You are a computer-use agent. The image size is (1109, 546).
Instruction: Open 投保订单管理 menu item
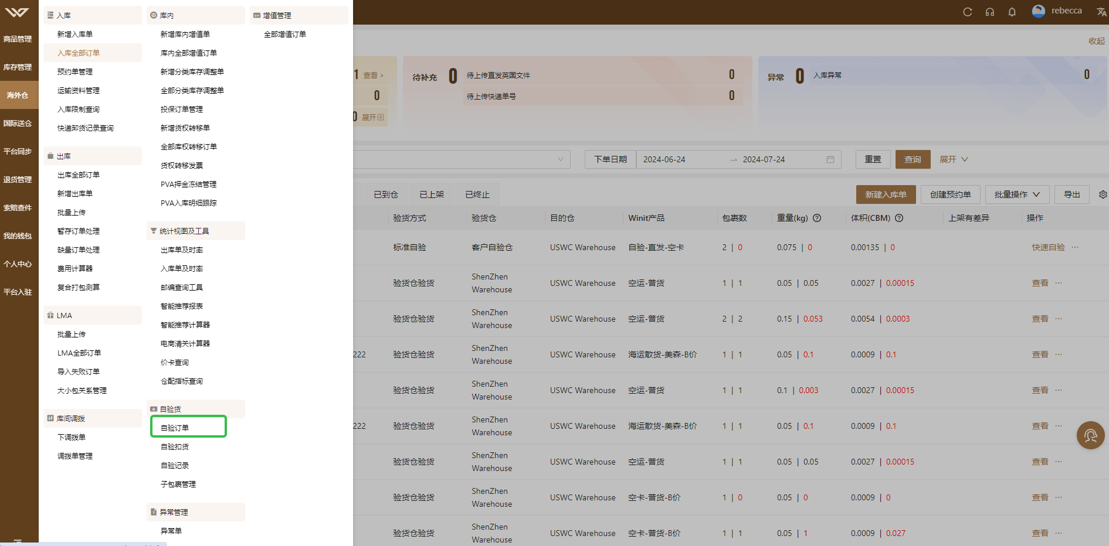click(x=182, y=109)
